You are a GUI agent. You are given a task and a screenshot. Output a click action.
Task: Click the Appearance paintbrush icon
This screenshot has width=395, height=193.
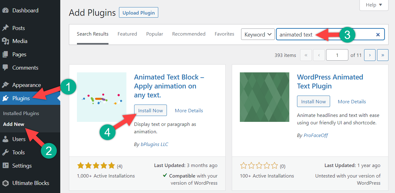click(x=5, y=85)
